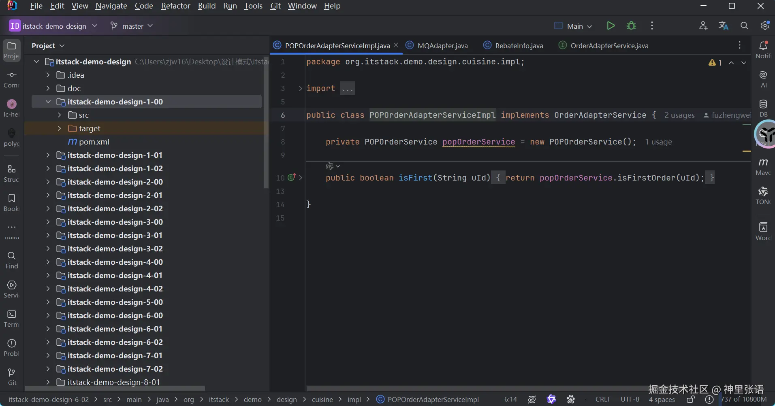Image resolution: width=775 pixels, height=406 pixels.
Task: Open the Bookmarks tool window
Action: tap(12, 202)
